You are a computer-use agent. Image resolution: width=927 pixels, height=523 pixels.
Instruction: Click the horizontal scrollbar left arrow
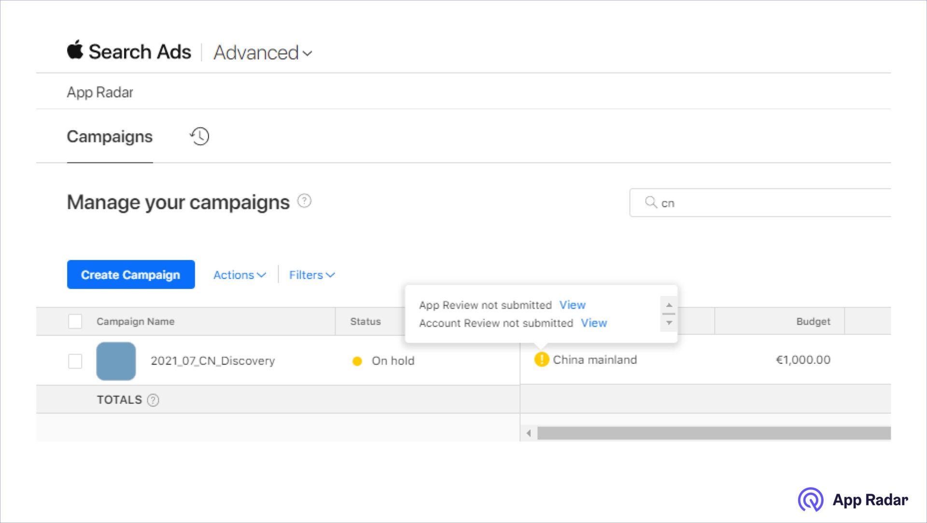[529, 433]
